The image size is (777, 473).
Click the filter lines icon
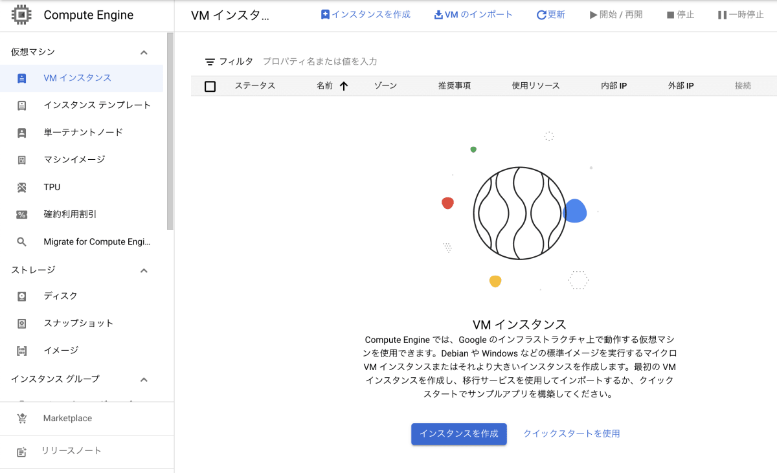coord(210,62)
